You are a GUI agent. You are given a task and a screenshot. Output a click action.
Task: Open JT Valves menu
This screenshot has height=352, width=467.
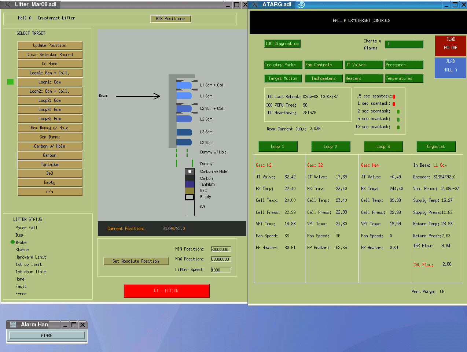[364, 65]
